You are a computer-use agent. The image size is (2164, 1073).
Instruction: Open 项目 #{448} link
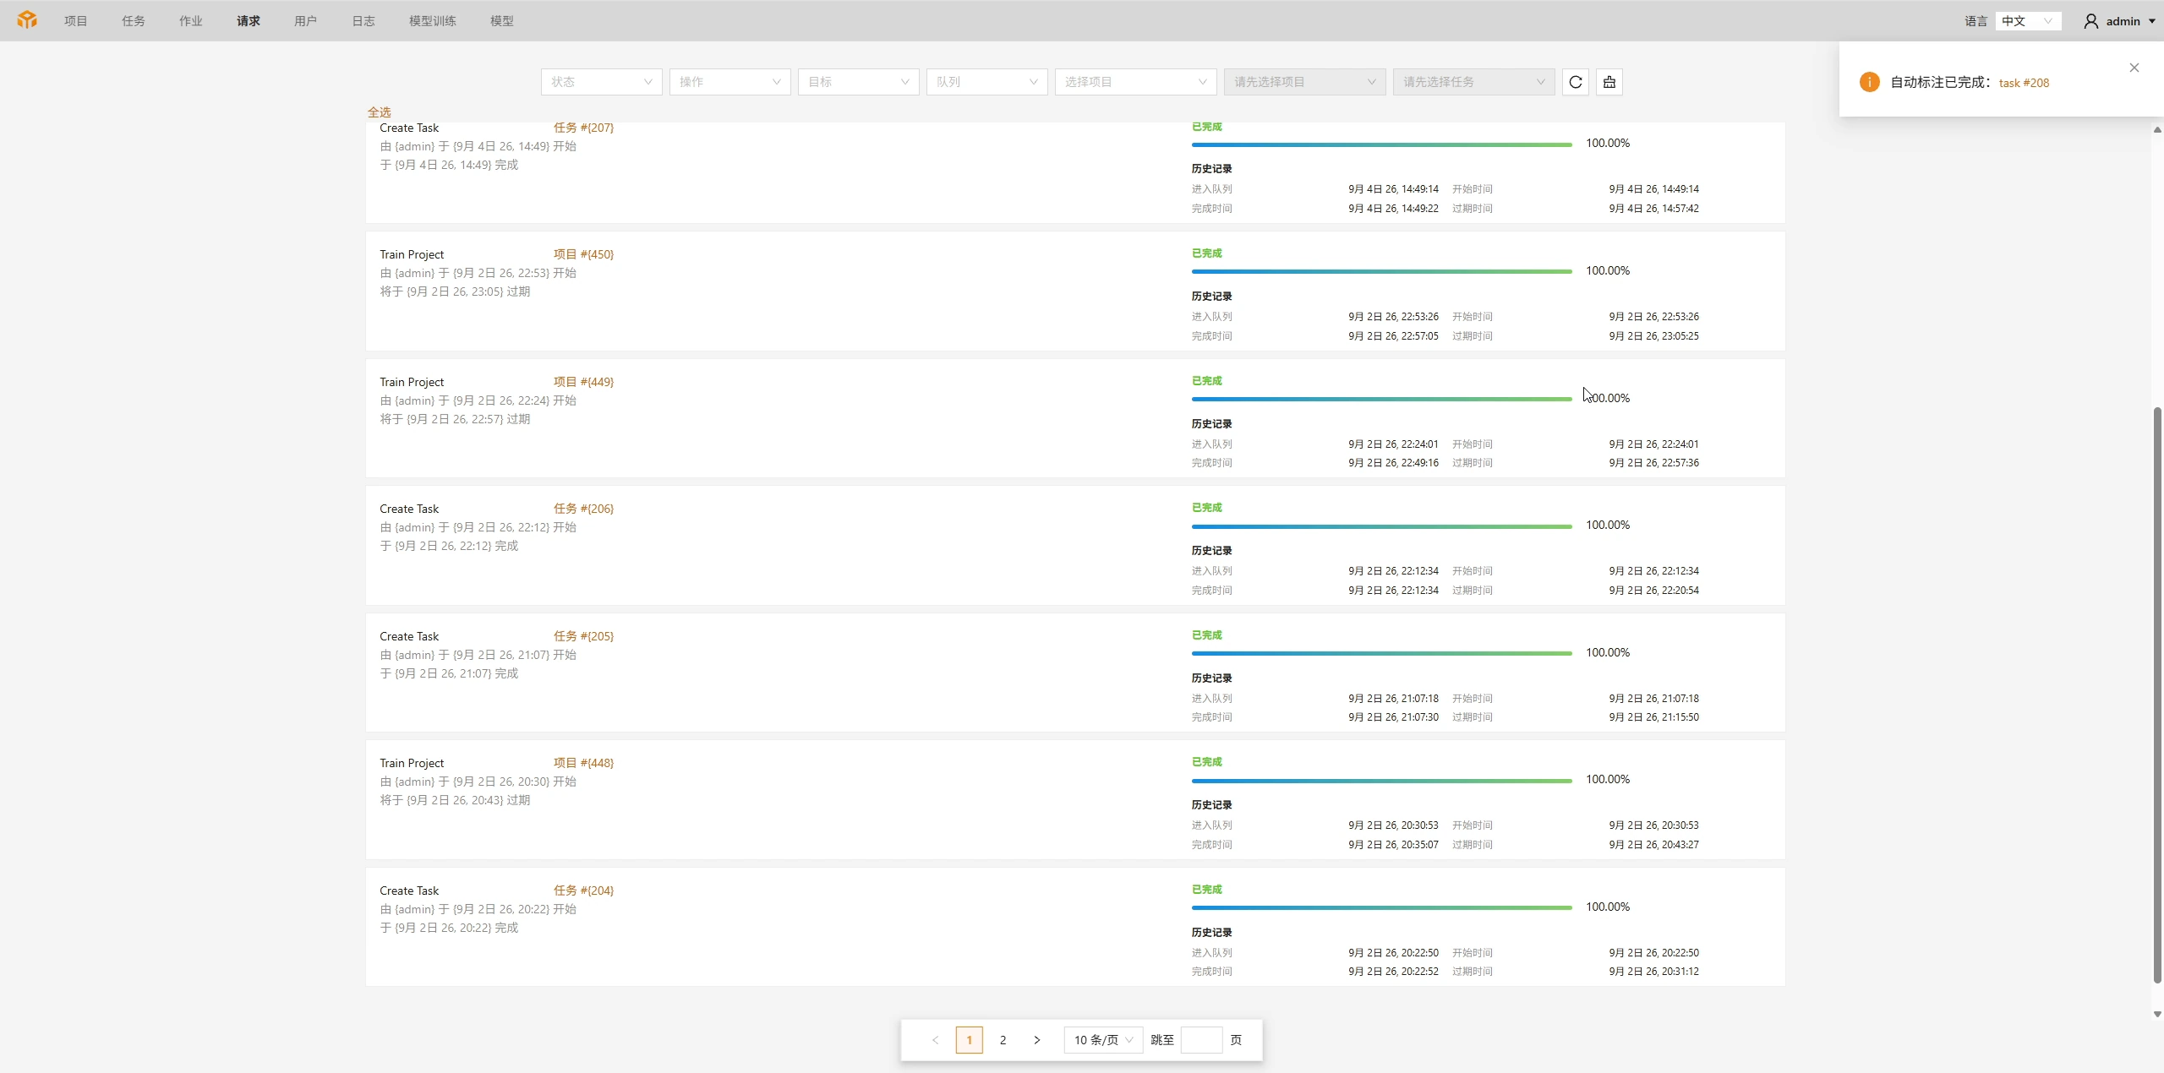coord(583,763)
